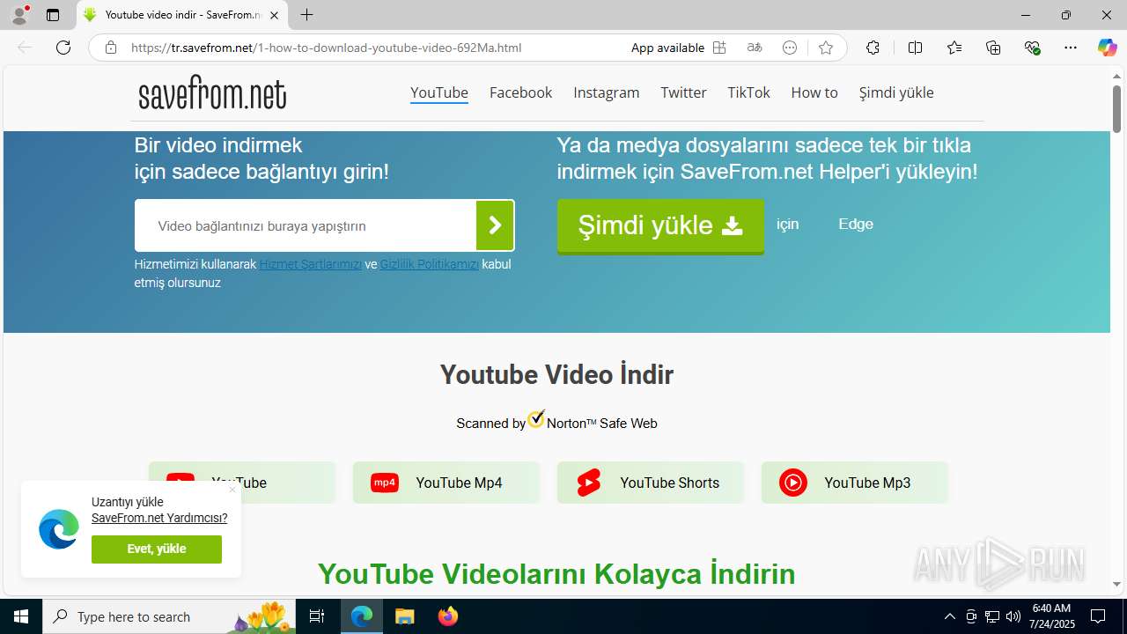Open the Extensions puzzle icon
Screen dimensions: 1127x634
click(873, 48)
